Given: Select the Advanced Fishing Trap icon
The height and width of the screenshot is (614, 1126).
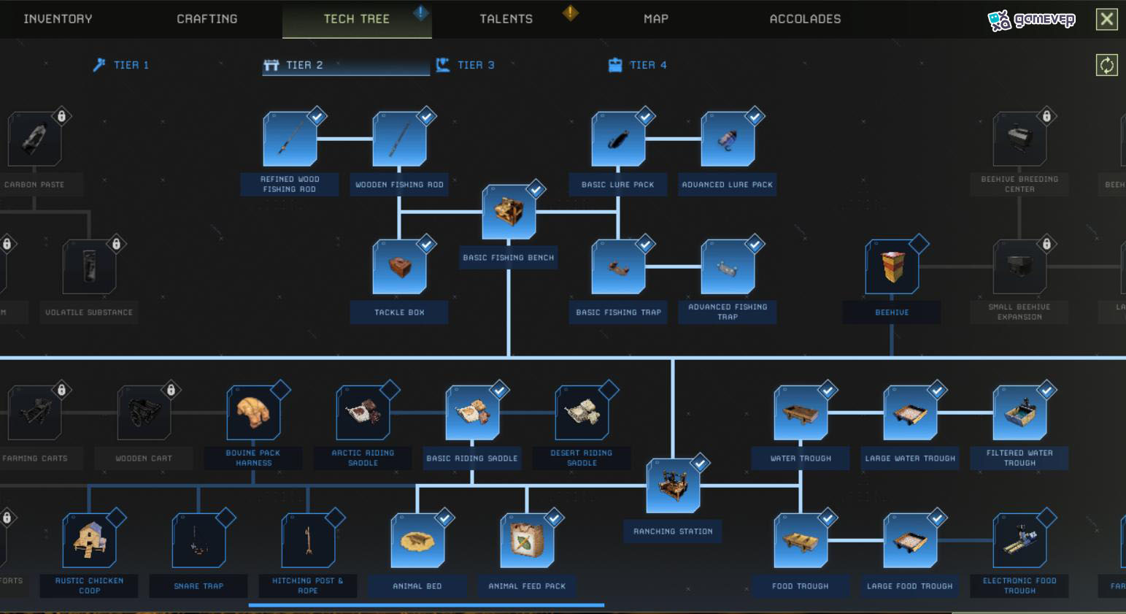Looking at the screenshot, I should click(x=728, y=266).
